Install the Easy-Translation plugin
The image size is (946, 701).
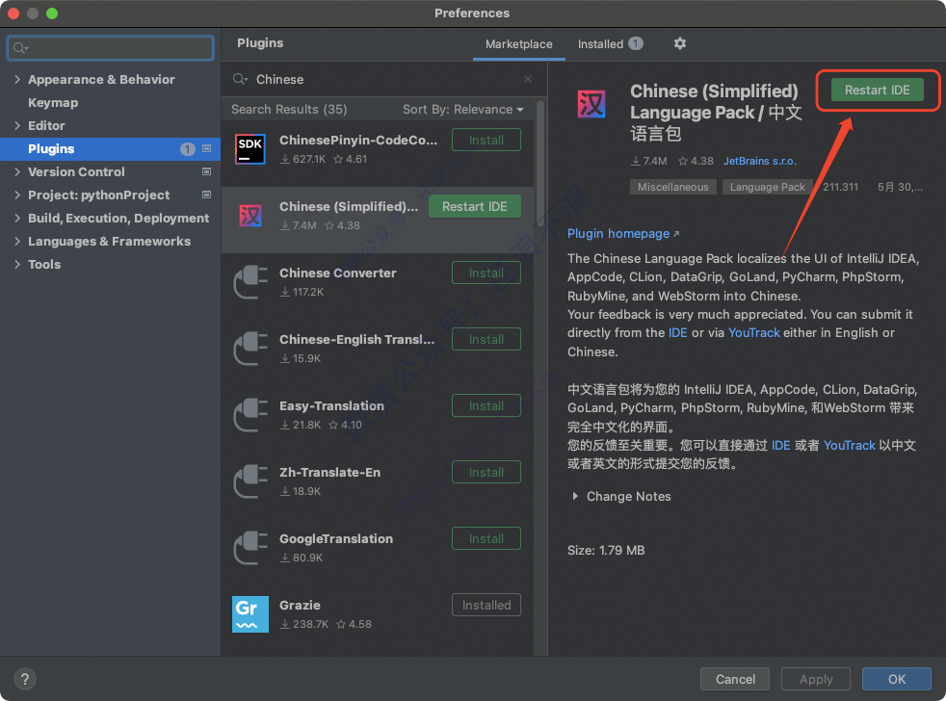(486, 405)
